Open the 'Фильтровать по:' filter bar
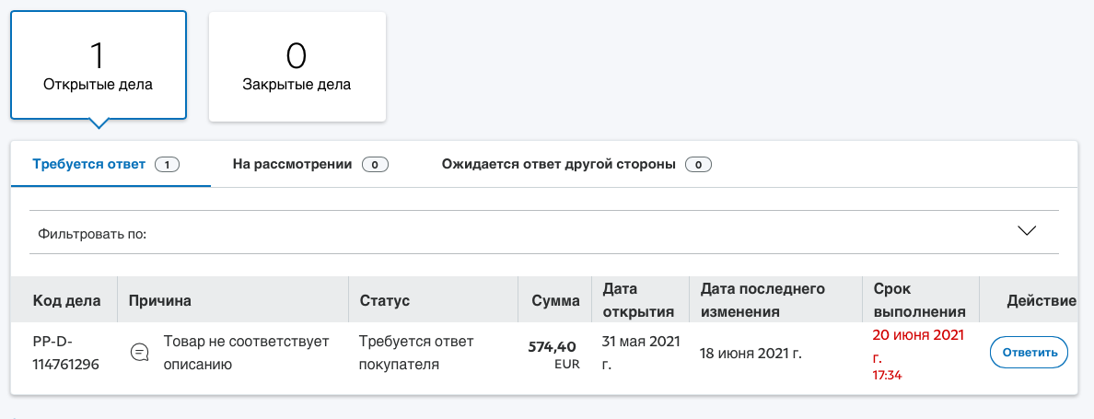The image size is (1094, 419). [543, 232]
